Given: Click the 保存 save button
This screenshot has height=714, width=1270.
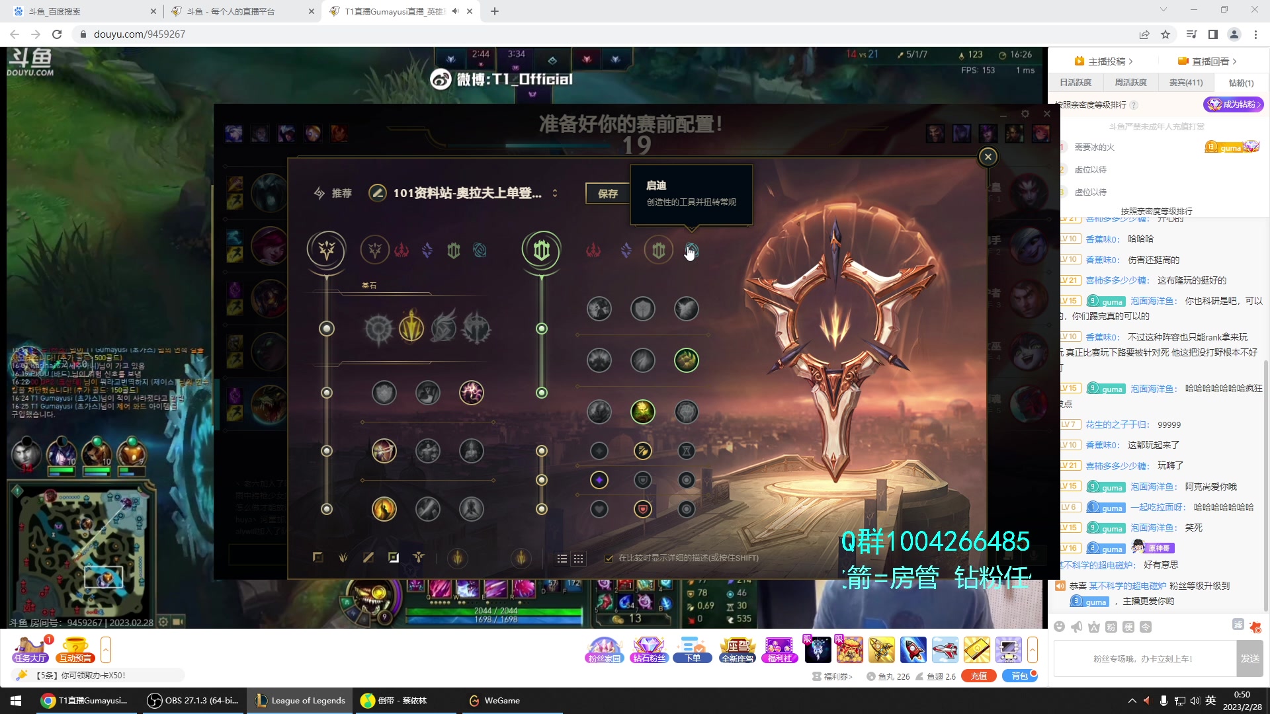Looking at the screenshot, I should point(607,194).
